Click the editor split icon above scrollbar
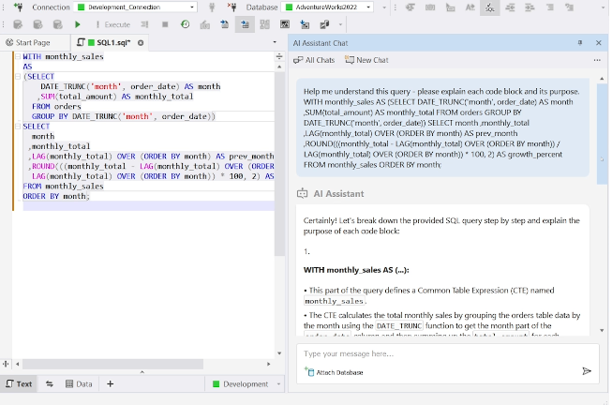 pyautogui.click(x=279, y=56)
